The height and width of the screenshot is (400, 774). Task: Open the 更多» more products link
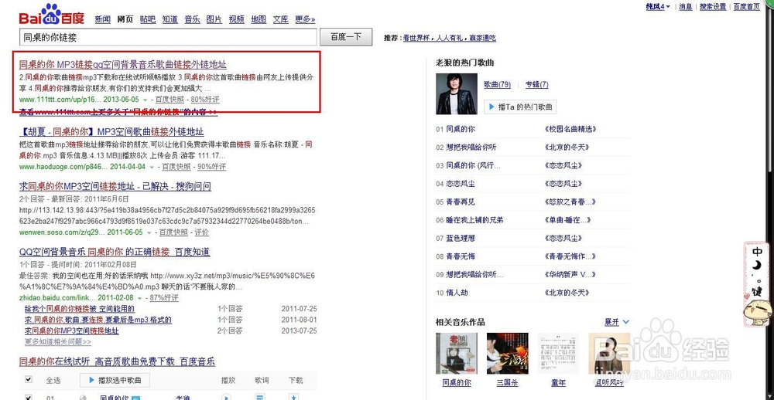click(305, 19)
